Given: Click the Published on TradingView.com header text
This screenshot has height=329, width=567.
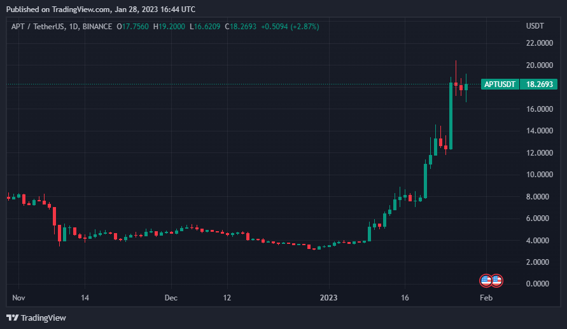Looking at the screenshot, I should 101,10.
